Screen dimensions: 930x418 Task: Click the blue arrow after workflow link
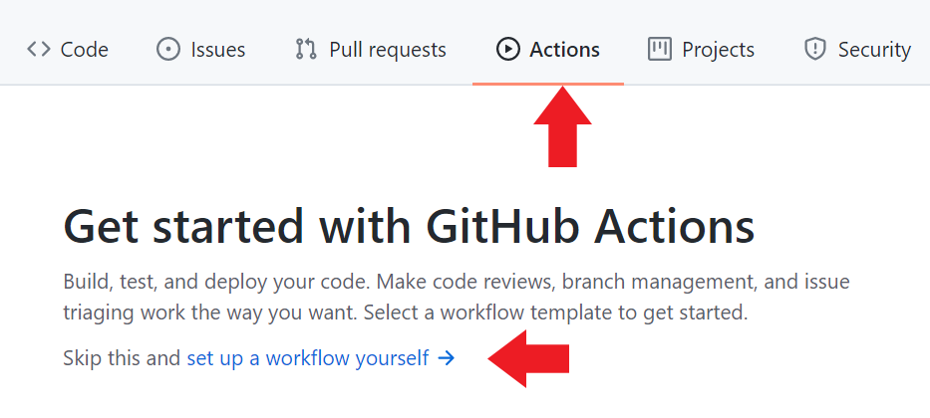(446, 357)
